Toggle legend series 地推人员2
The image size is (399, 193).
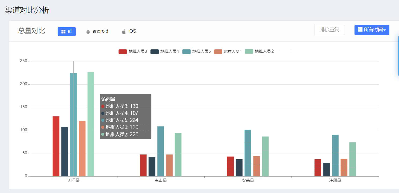tap(259, 51)
